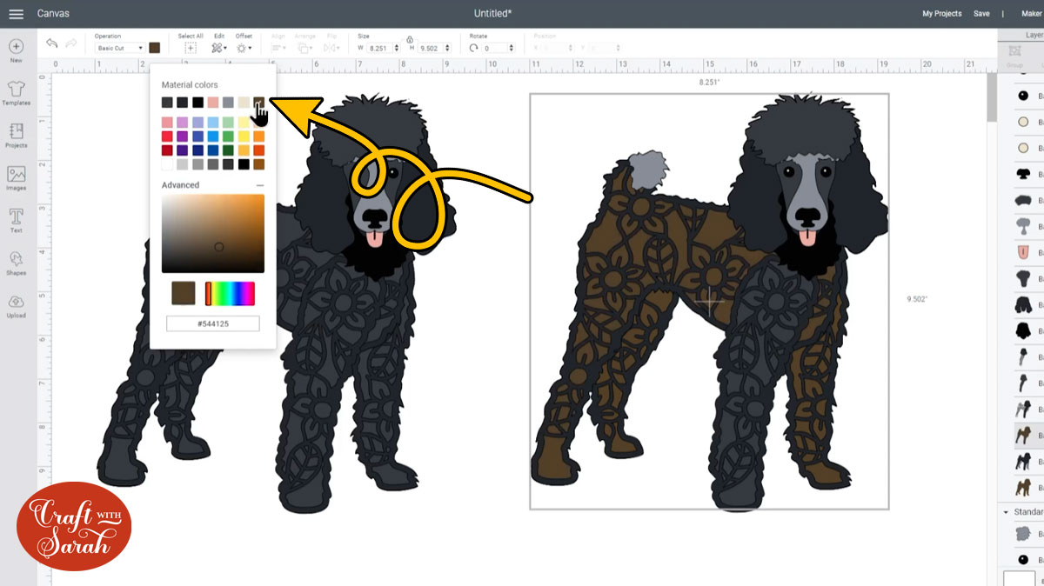
Task: Collapse the Standard layer group
Action: (1007, 512)
